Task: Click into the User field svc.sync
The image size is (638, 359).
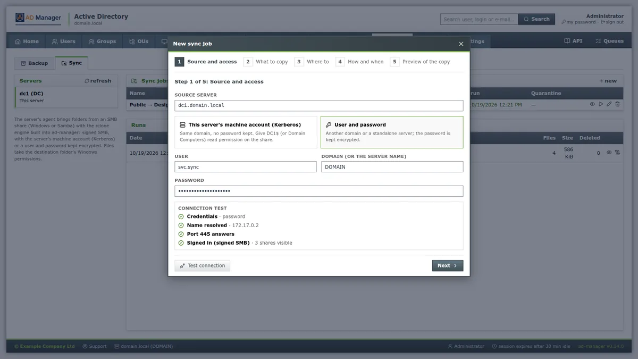Action: [x=246, y=166]
